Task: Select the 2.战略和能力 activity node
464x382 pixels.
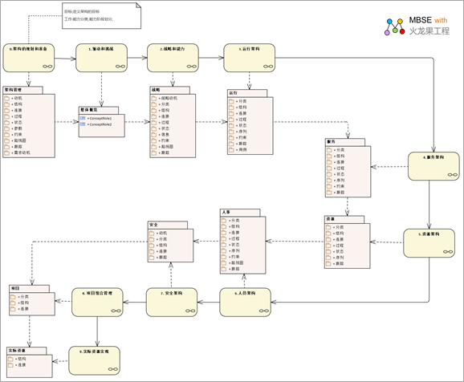Action: [173, 58]
